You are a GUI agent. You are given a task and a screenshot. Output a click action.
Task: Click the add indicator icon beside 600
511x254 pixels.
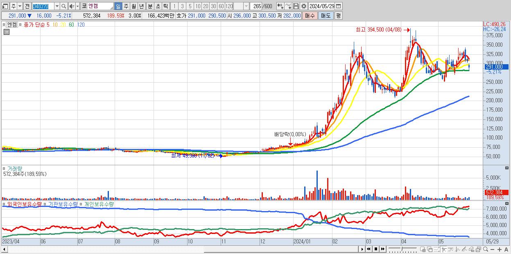click(x=280, y=6)
